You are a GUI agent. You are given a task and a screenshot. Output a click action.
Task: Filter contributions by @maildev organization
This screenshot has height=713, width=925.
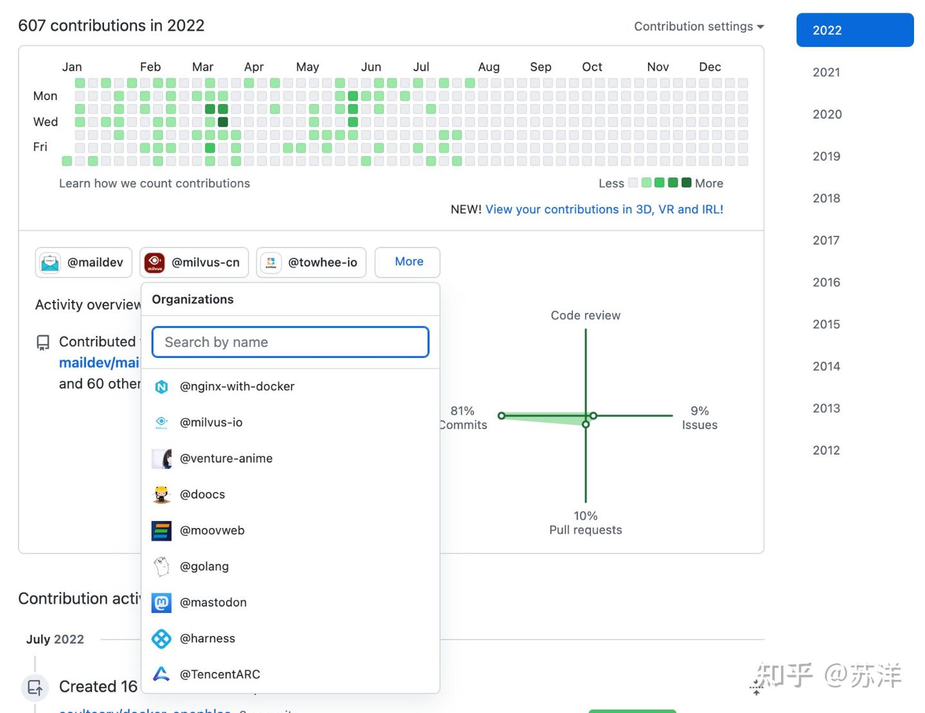pos(84,263)
